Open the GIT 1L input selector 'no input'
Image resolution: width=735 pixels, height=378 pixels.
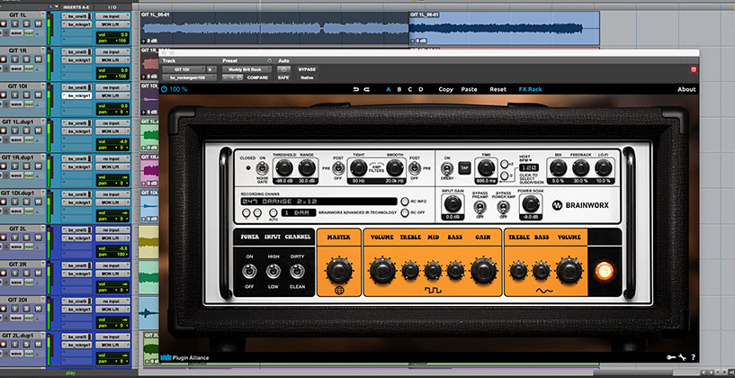(112, 16)
